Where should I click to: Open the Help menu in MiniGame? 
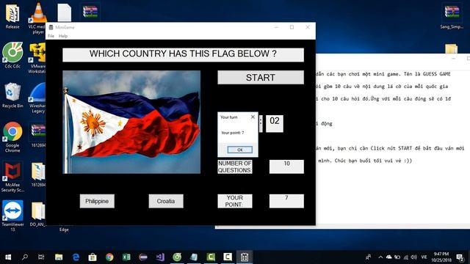pos(63,36)
